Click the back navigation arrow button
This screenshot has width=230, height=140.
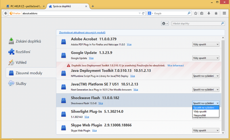pyautogui.click(x=5, y=13)
